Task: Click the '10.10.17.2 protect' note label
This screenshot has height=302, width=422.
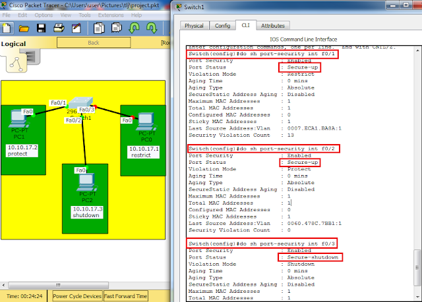Action: click(22, 150)
